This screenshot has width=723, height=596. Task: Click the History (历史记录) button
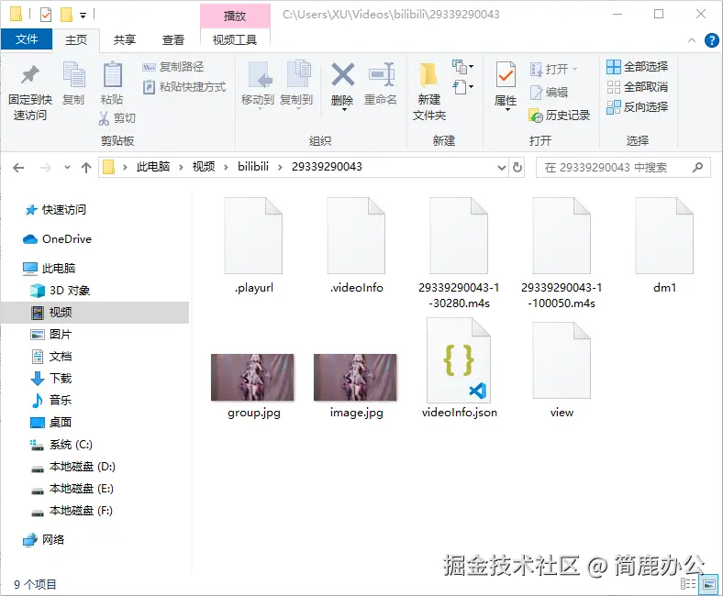[560, 116]
